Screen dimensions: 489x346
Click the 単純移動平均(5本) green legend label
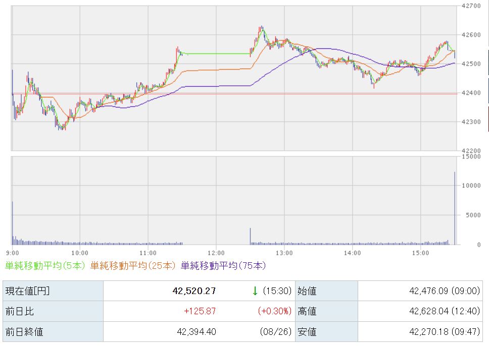click(x=45, y=266)
